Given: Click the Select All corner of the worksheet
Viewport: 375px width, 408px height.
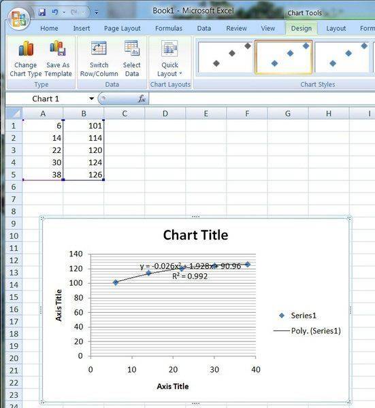Looking at the screenshot, I should pyautogui.click(x=14, y=114).
